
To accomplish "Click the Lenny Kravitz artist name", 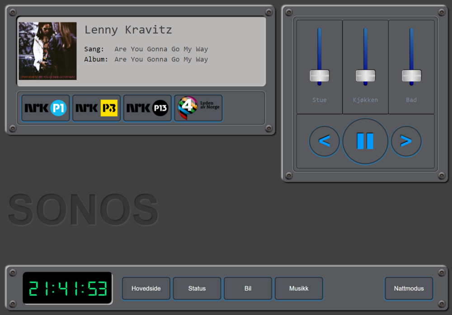I will pos(128,30).
